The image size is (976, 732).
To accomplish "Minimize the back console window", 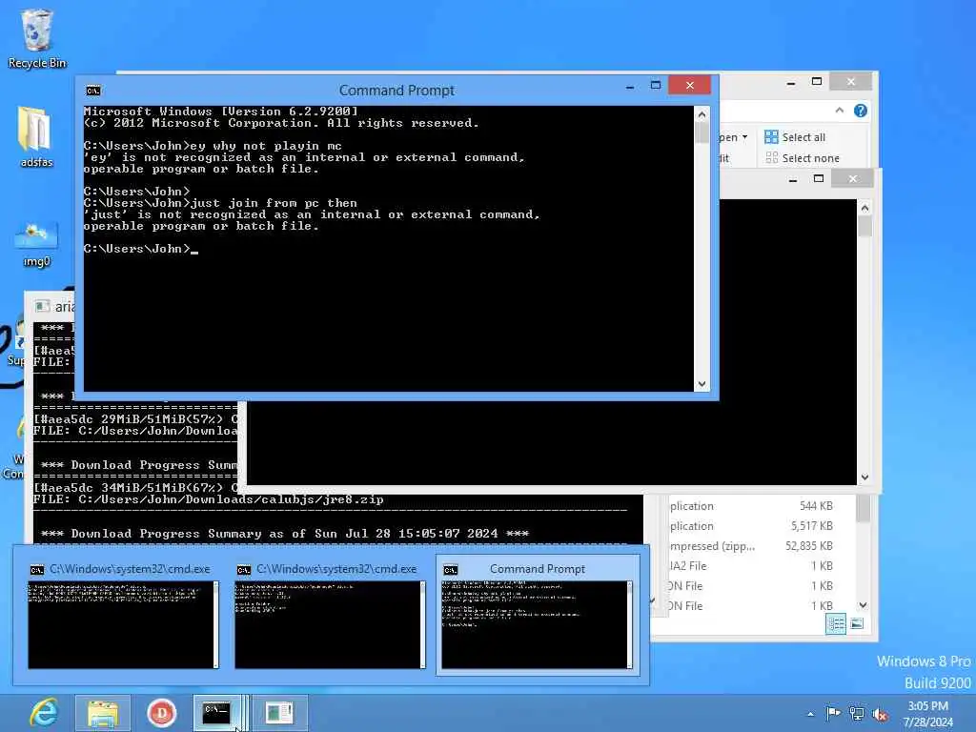I will point(792,179).
